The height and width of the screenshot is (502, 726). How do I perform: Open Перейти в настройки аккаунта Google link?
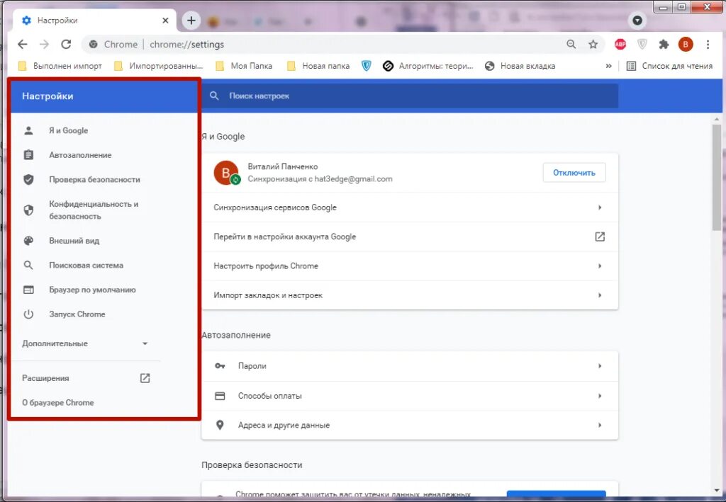(x=410, y=236)
